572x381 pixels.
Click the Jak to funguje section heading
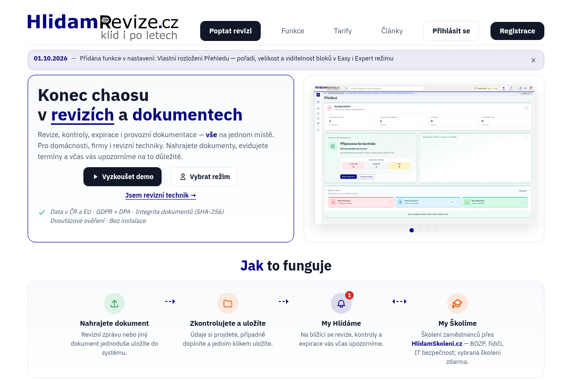coord(286,265)
